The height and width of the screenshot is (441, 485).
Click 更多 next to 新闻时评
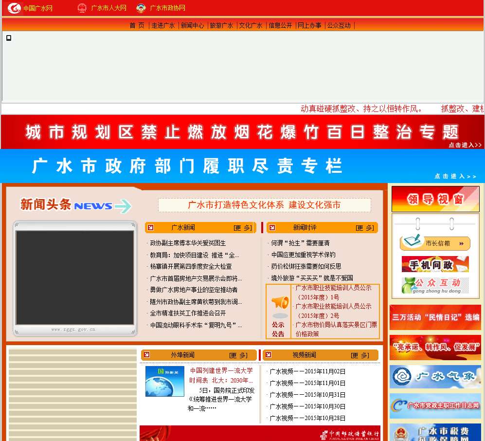pyautogui.click(x=365, y=228)
